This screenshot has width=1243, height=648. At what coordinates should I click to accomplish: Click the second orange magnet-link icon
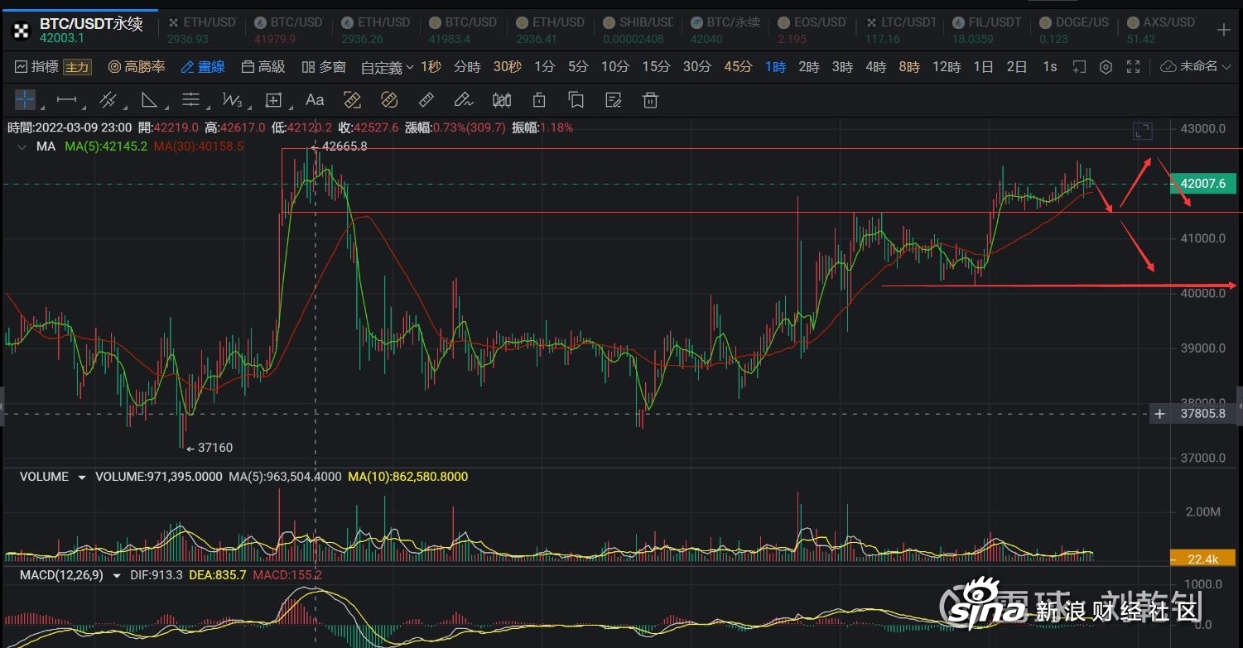389,100
